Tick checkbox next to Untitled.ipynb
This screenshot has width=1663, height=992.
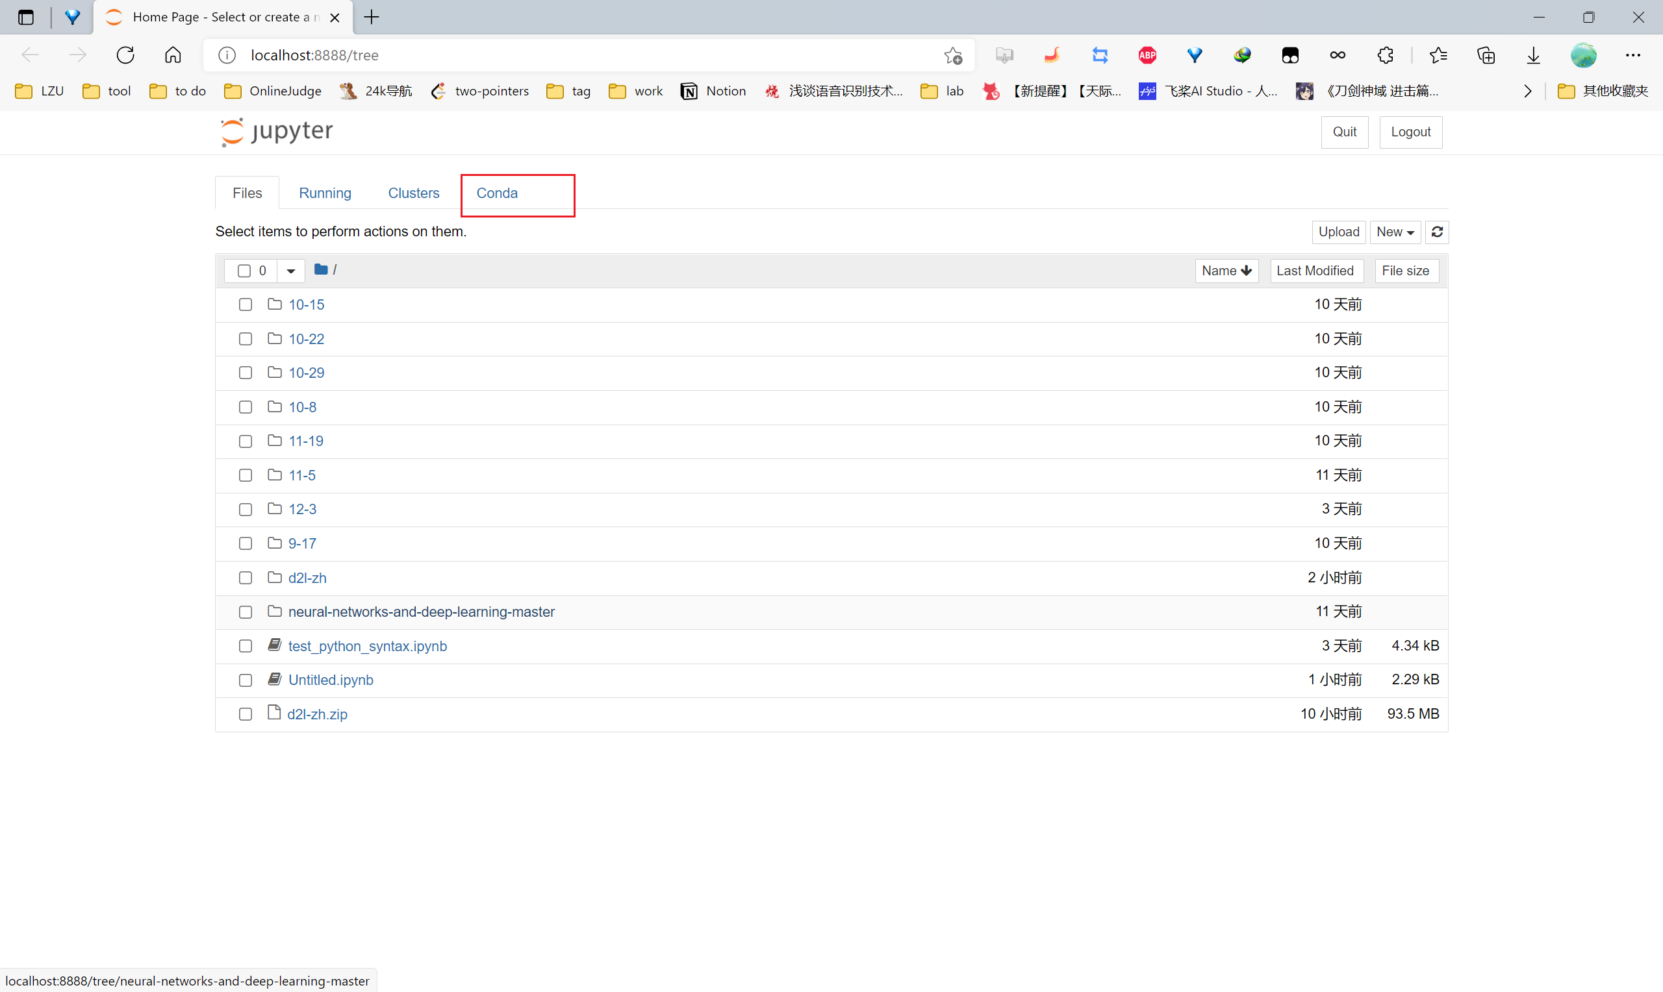(x=246, y=680)
